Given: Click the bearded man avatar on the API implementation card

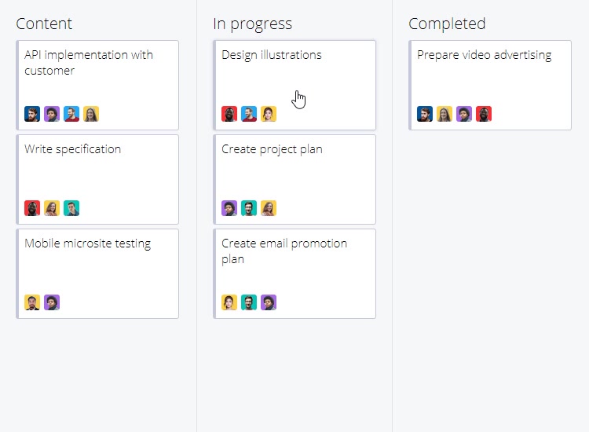Looking at the screenshot, I should 32,114.
